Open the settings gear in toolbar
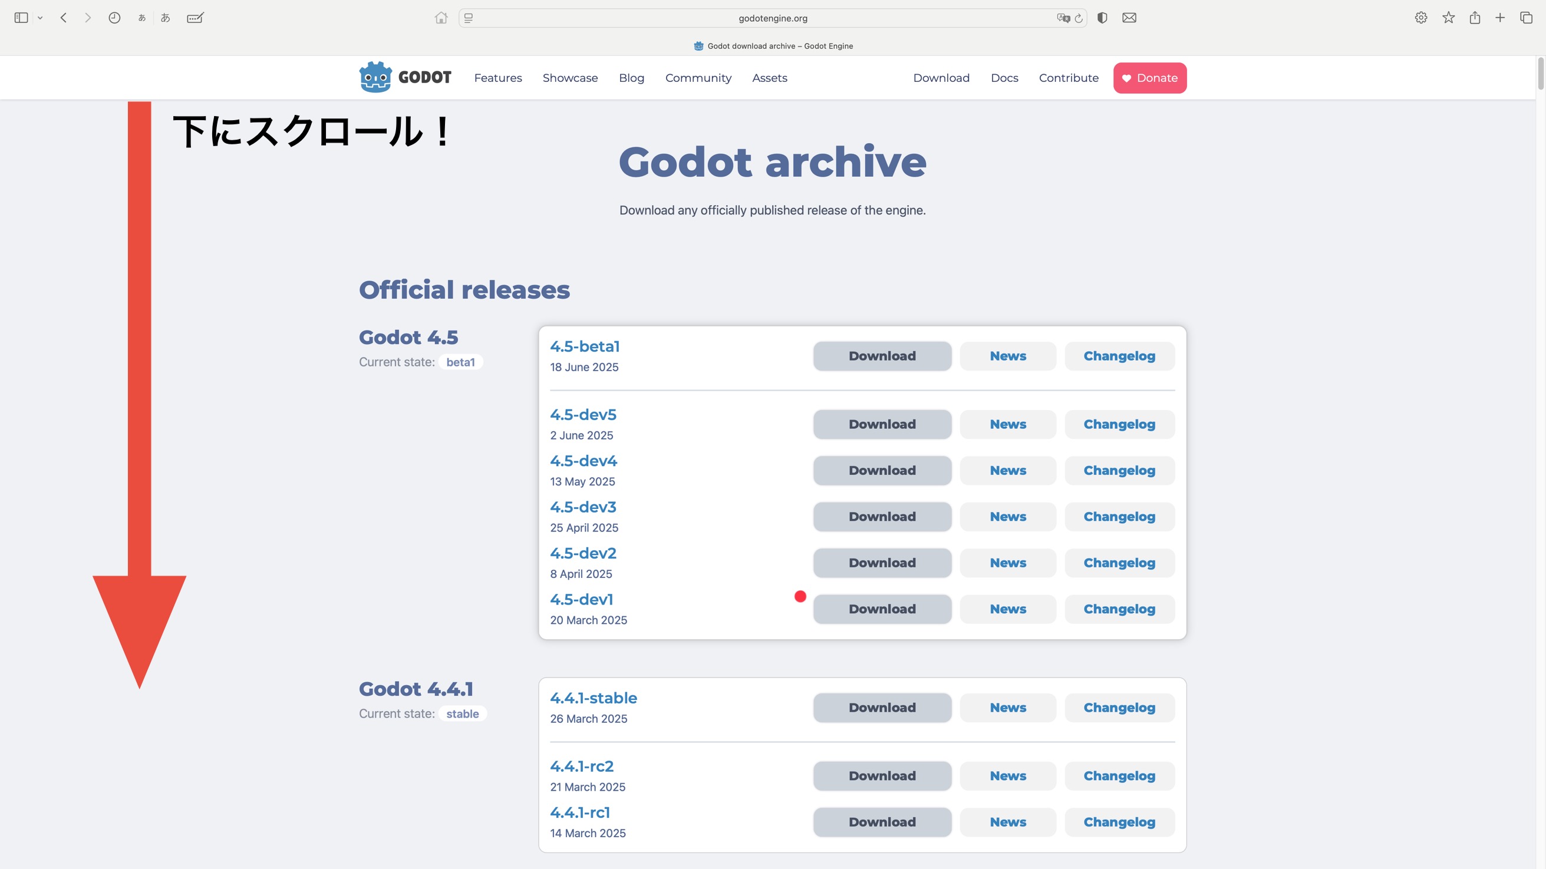This screenshot has width=1546, height=869. pos(1420,18)
